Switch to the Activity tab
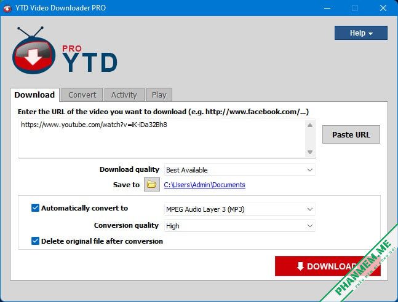Screen dimensions: 398x302 124,95
